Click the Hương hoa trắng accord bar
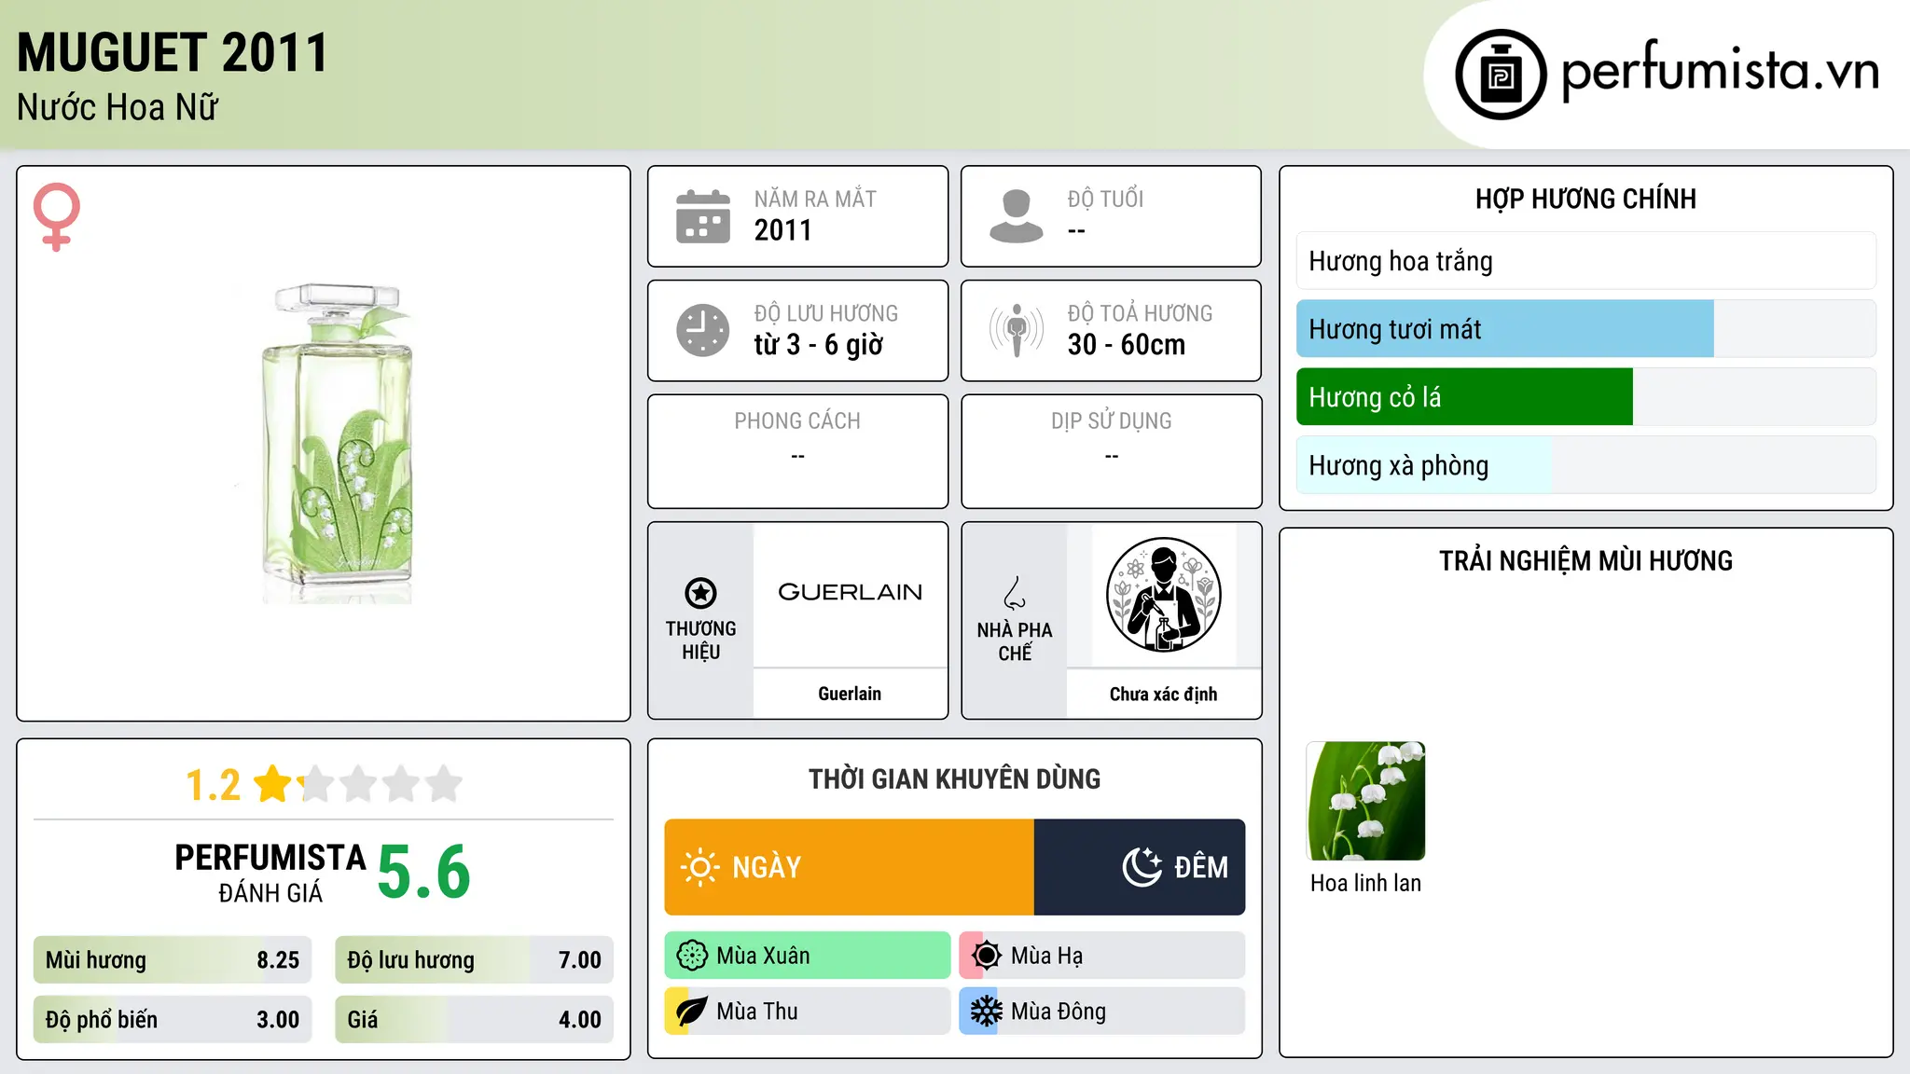The image size is (1910, 1074). [x=1586, y=261]
